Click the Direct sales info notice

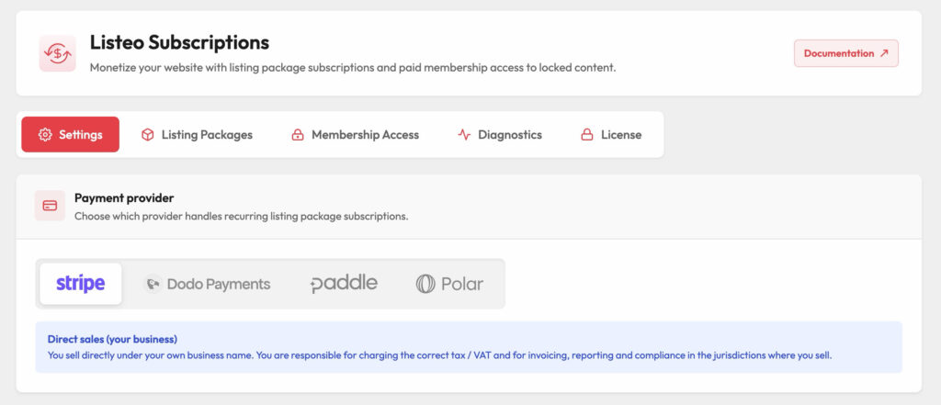(469, 347)
